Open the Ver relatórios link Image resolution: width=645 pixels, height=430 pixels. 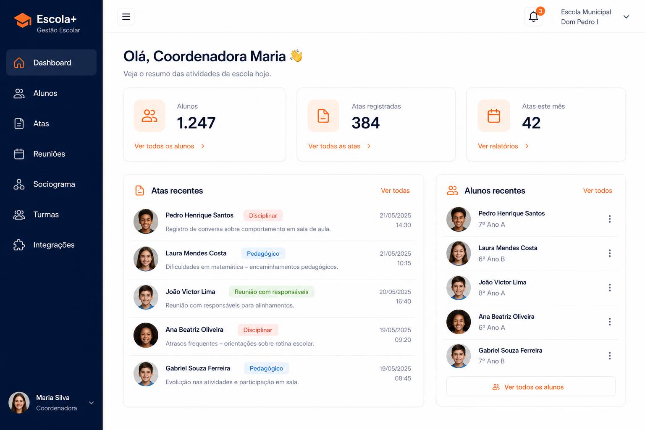click(498, 146)
